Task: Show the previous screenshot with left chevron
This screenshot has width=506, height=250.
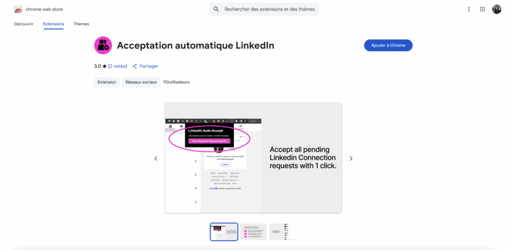Action: [x=156, y=158]
